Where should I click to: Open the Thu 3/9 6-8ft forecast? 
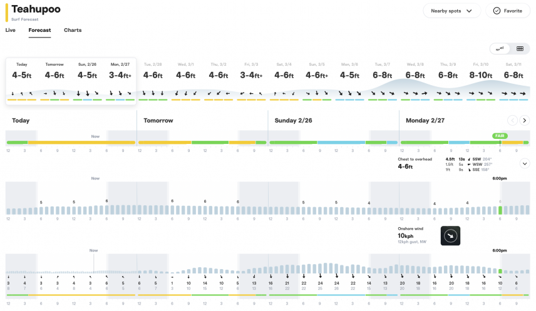click(x=448, y=81)
